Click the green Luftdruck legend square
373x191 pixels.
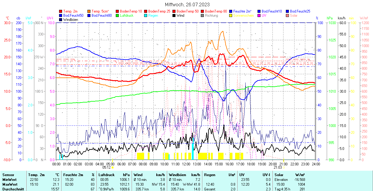click(x=118, y=15)
